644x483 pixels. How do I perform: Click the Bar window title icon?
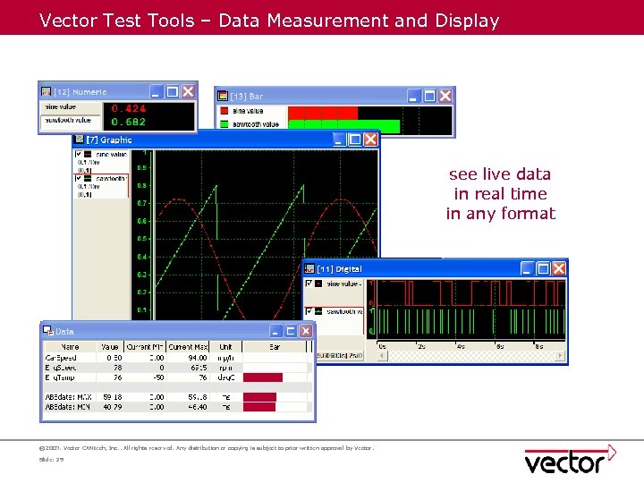pyautogui.click(x=222, y=96)
